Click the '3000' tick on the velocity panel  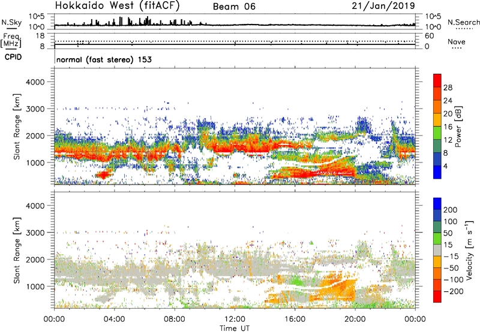point(35,233)
